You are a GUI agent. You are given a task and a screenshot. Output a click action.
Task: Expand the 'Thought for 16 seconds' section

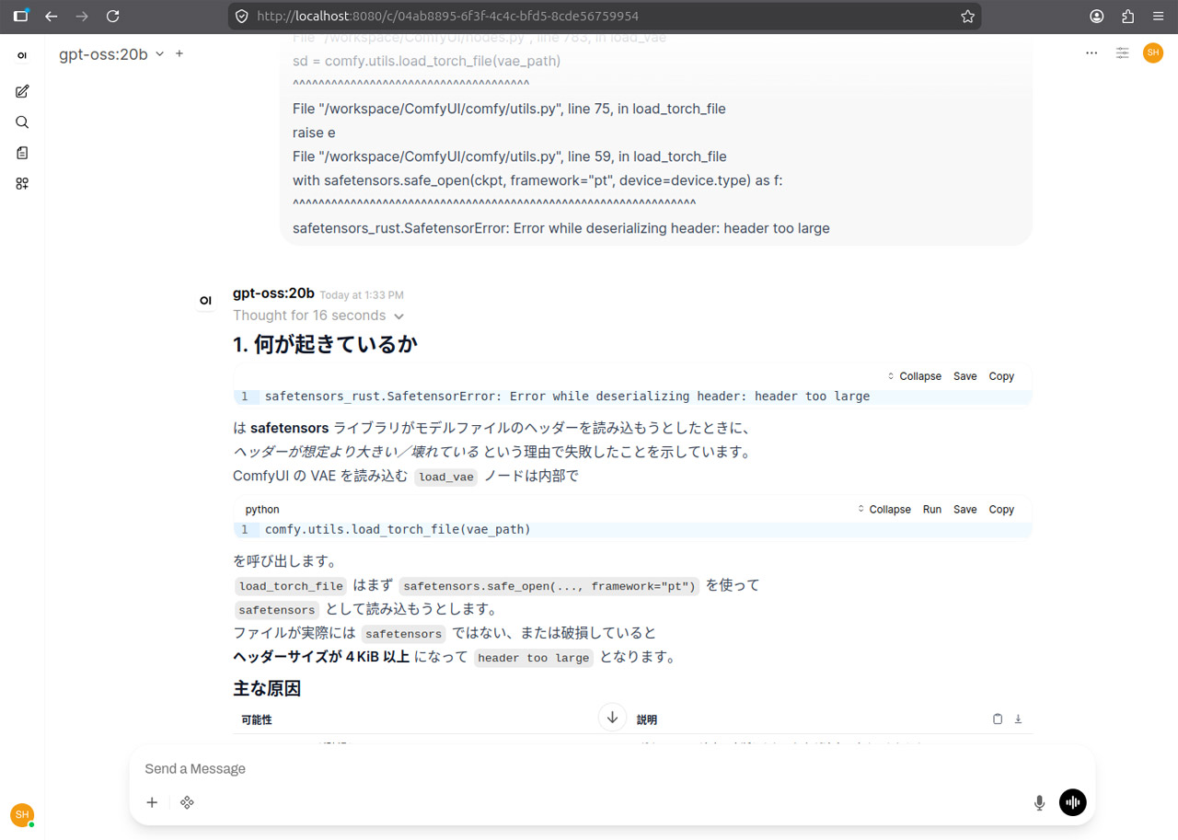[x=318, y=316]
